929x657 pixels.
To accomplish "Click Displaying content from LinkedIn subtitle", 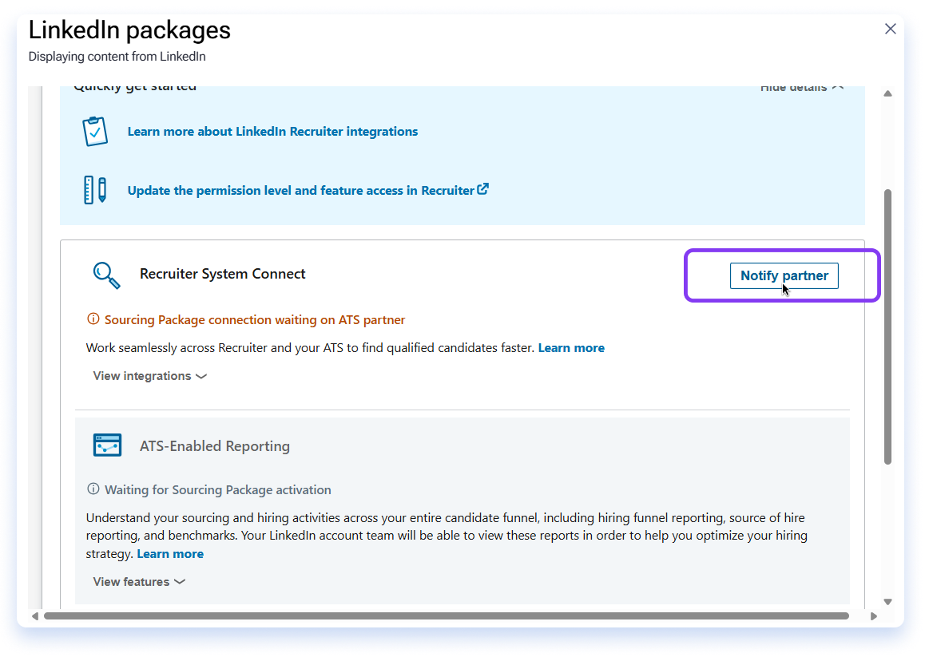I will pyautogui.click(x=117, y=57).
